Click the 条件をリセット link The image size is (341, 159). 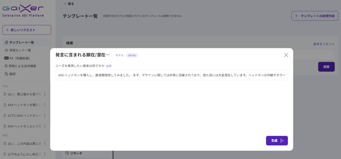point(324,44)
